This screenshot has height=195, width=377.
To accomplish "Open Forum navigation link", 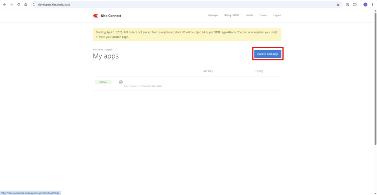I will [263, 15].
